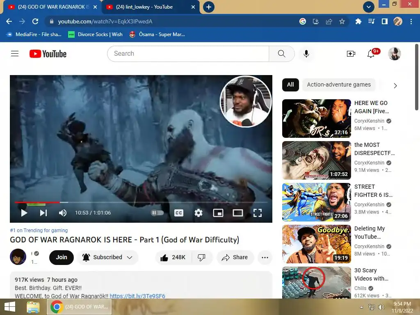Open Chrome extensions puzzle icon
Image resolution: width=420 pixels, height=315 pixels.
click(x=358, y=21)
